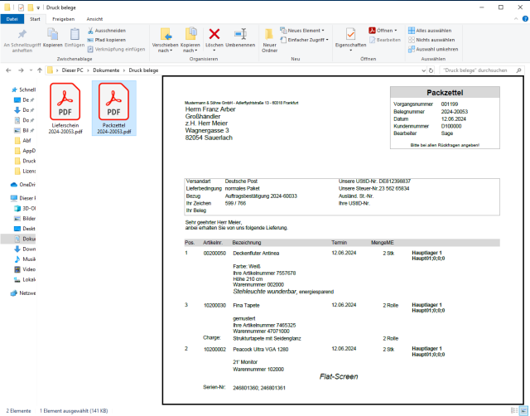Image resolution: width=530 pixels, height=416 pixels.
Task: Expand the Öffnen dropdown arrow
Action: pos(396,30)
